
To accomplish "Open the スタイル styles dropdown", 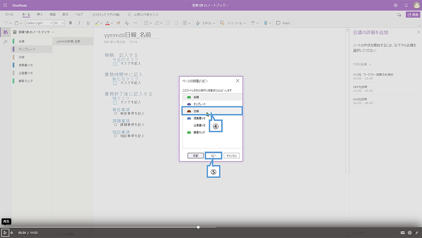I will click(206, 23).
